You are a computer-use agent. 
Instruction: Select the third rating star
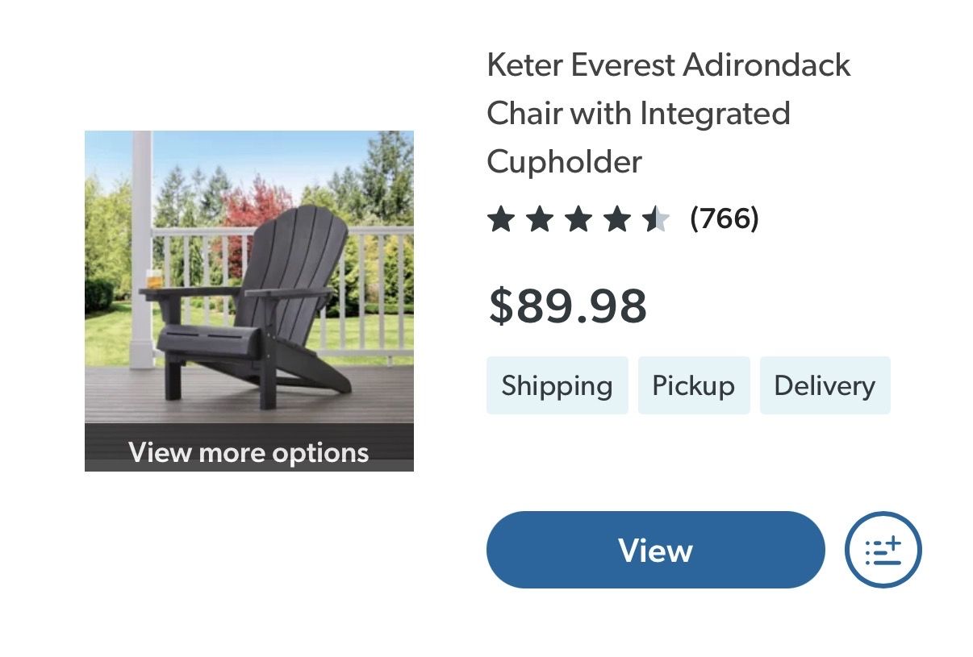(578, 218)
